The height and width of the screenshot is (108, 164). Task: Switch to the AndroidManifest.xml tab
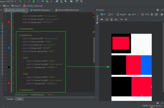(68, 10)
